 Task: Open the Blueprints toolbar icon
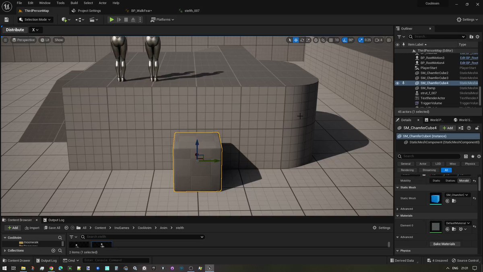[79, 19]
